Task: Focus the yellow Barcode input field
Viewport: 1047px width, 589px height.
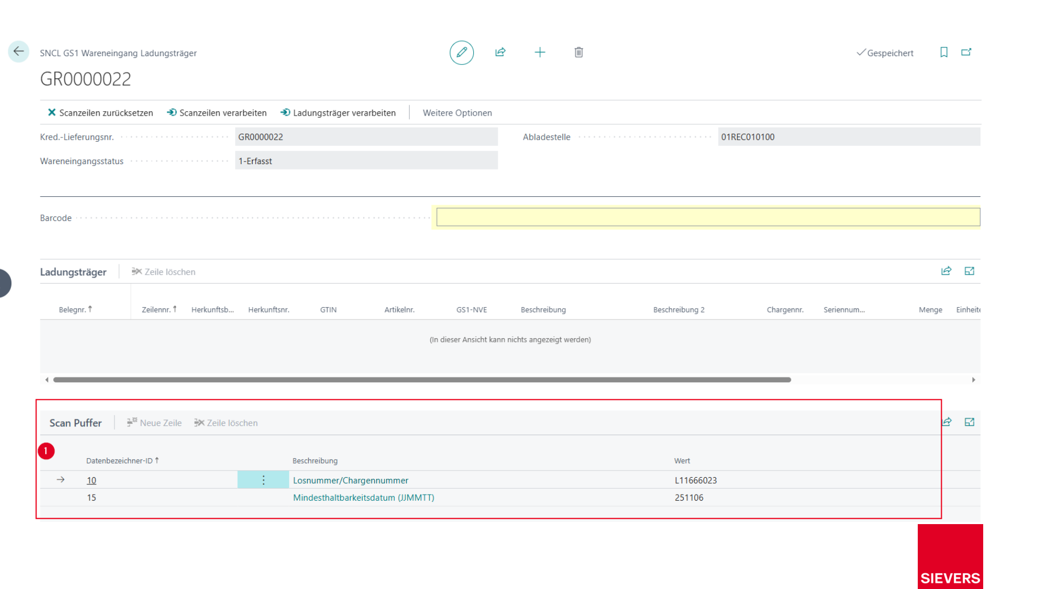Action: point(708,217)
